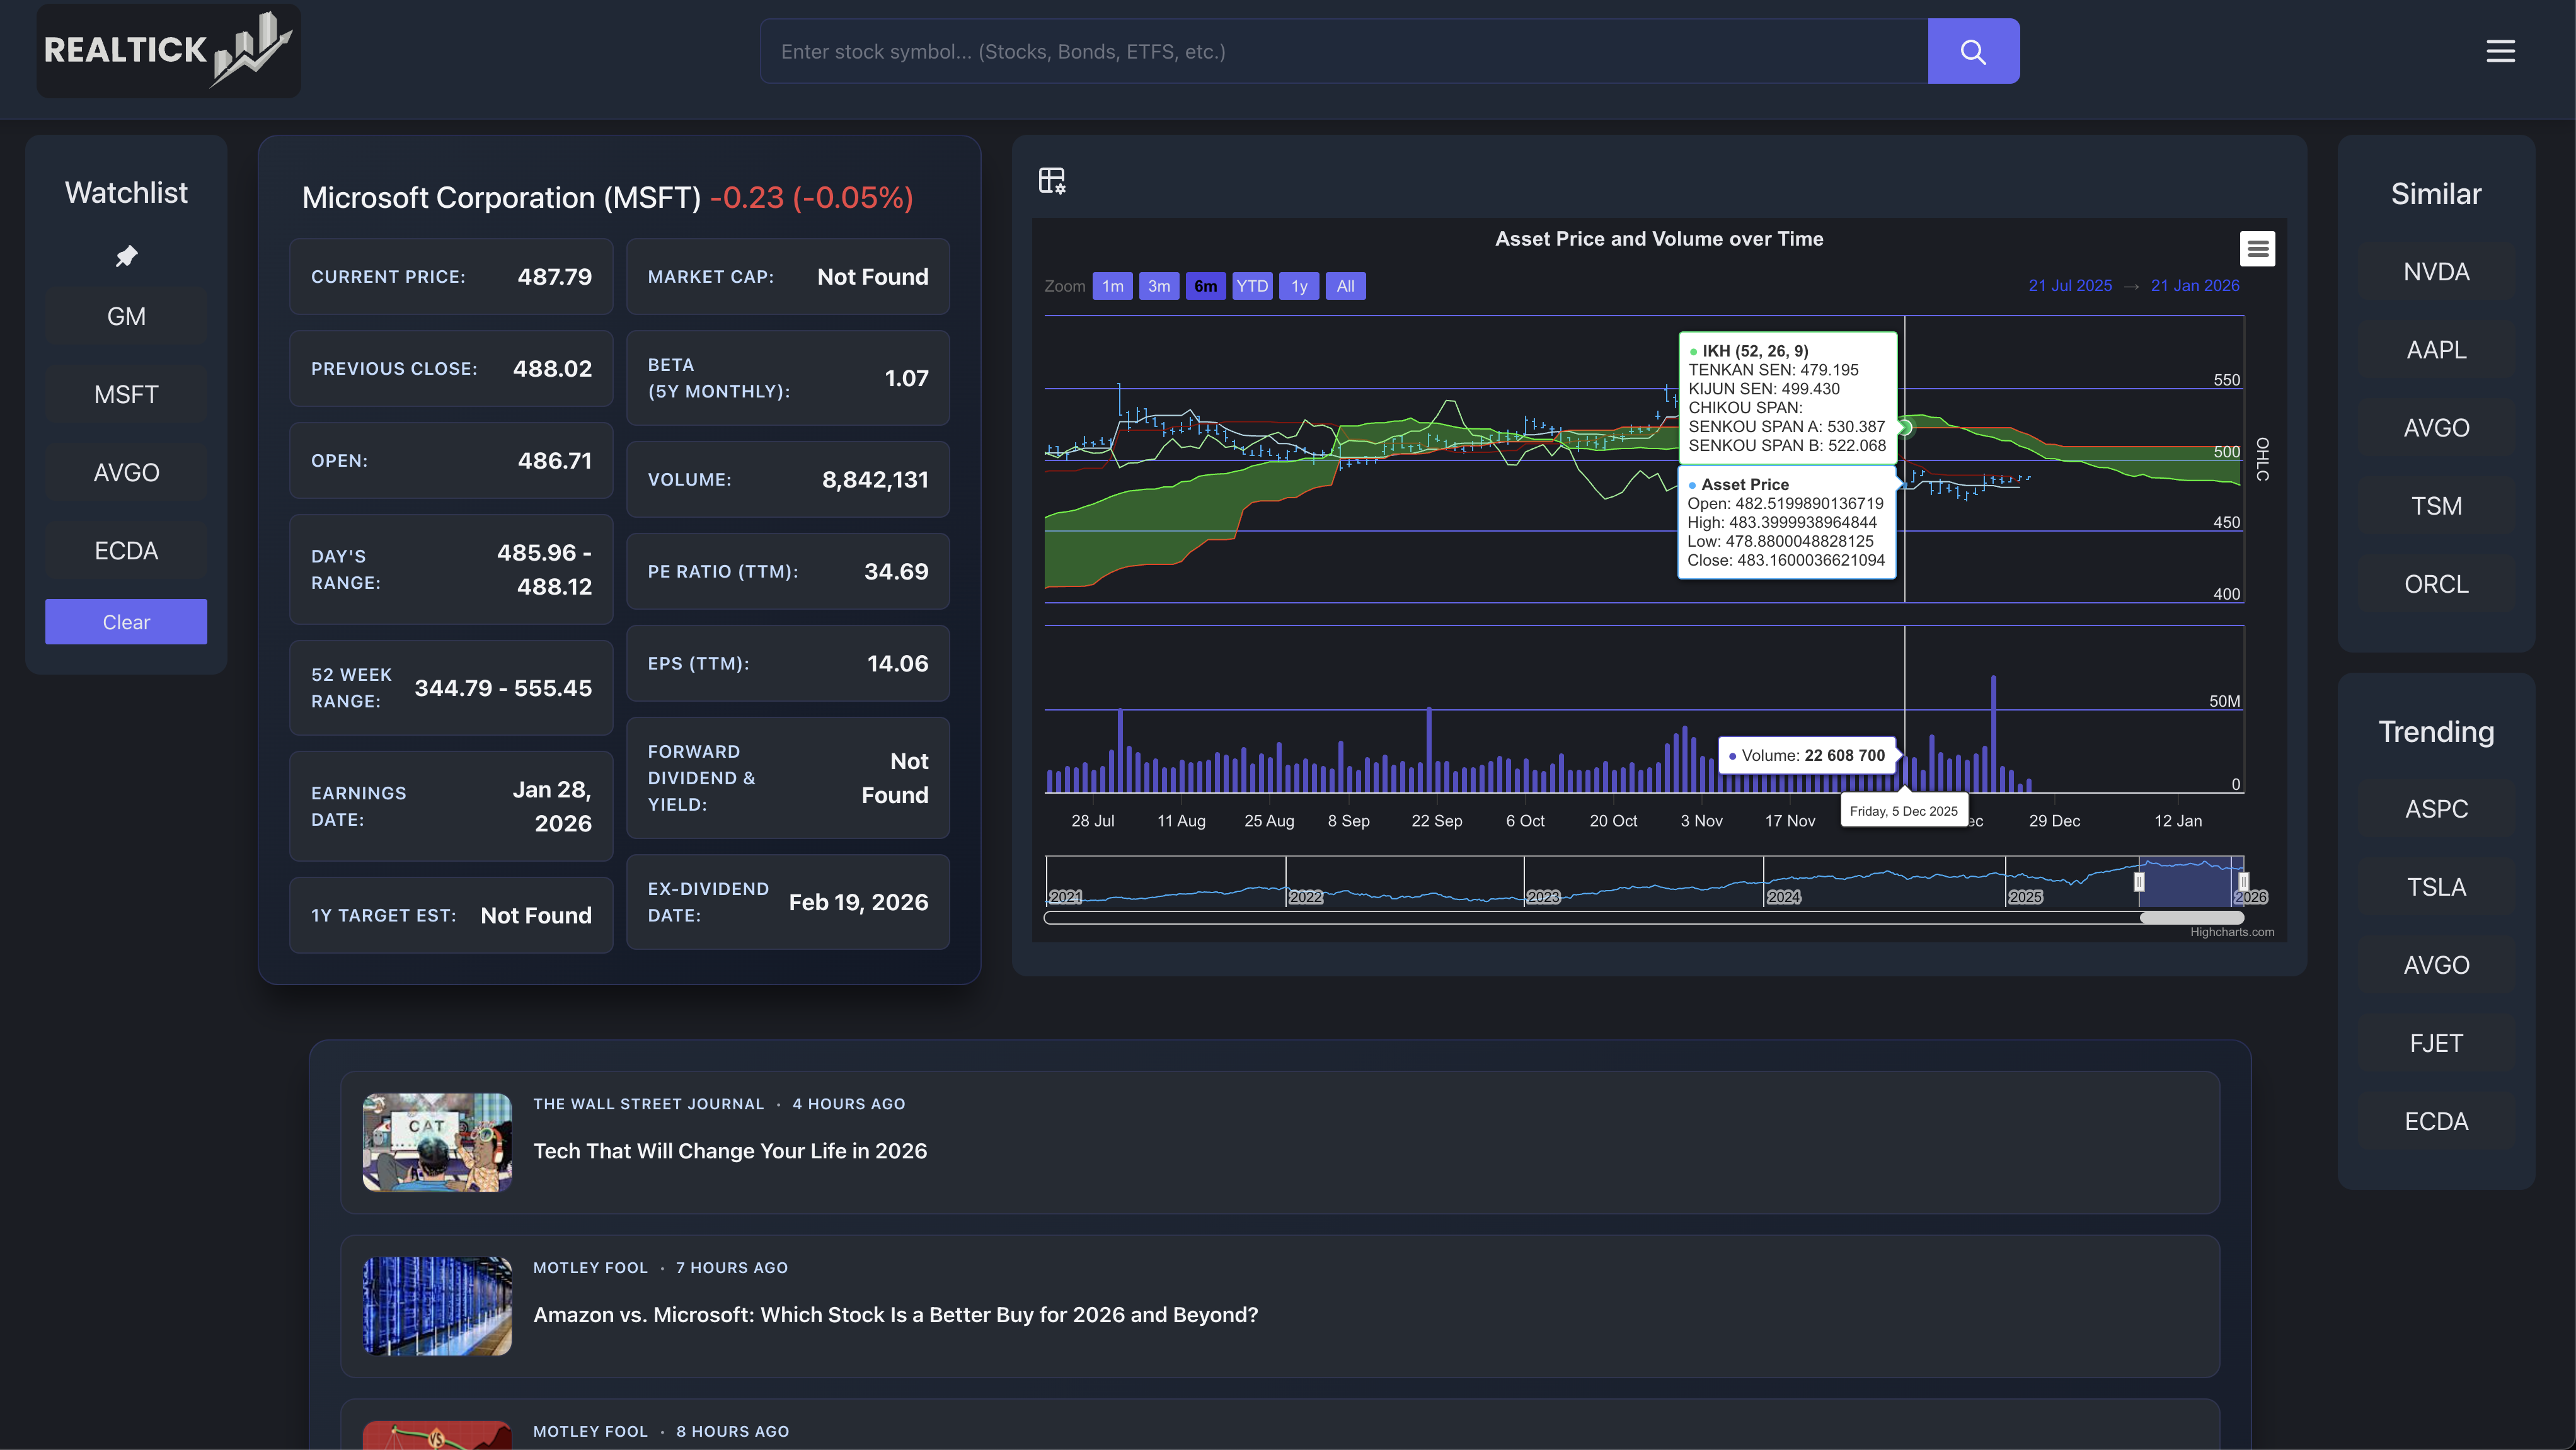2576x1450 pixels.
Task: Open the Wall Street Journal article thumbnail
Action: (x=437, y=1142)
